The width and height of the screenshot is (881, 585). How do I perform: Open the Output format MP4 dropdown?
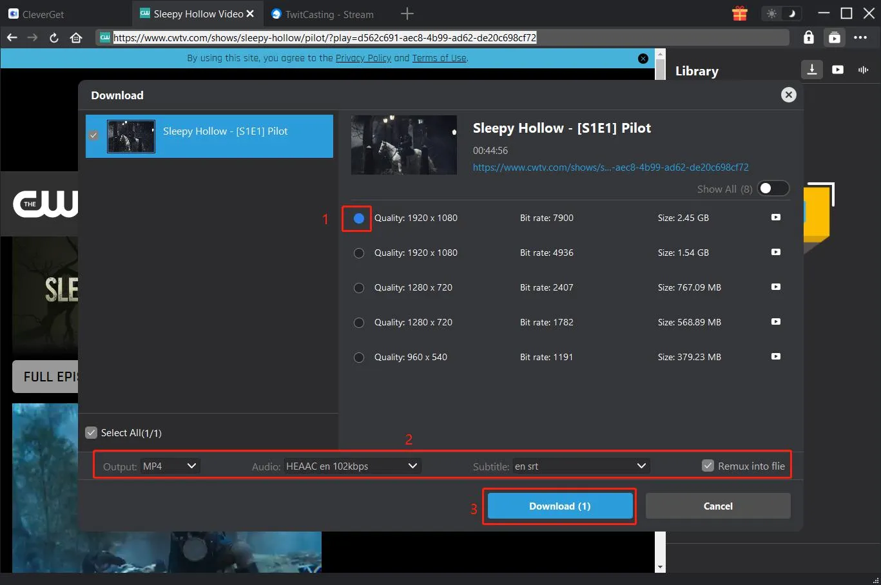(x=169, y=465)
